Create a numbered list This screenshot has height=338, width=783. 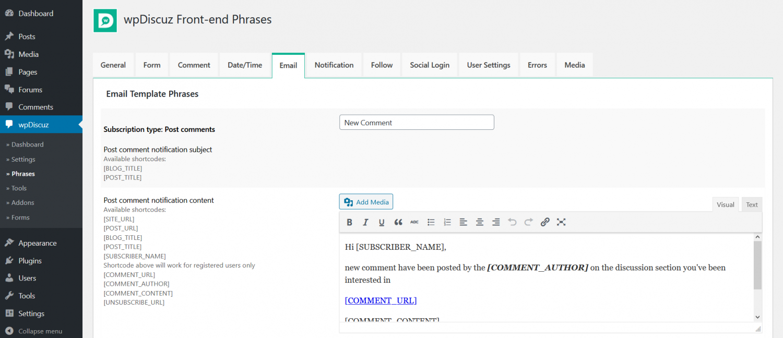pos(447,222)
